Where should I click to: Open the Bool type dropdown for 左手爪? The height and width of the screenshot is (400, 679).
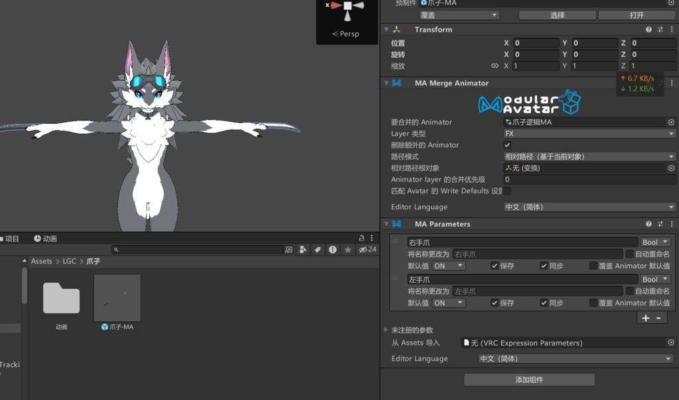tap(654, 279)
